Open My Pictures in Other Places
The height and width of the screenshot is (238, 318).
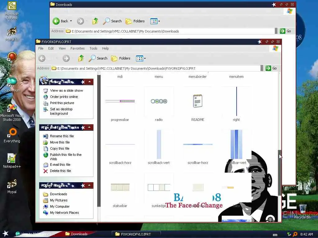[59, 200]
